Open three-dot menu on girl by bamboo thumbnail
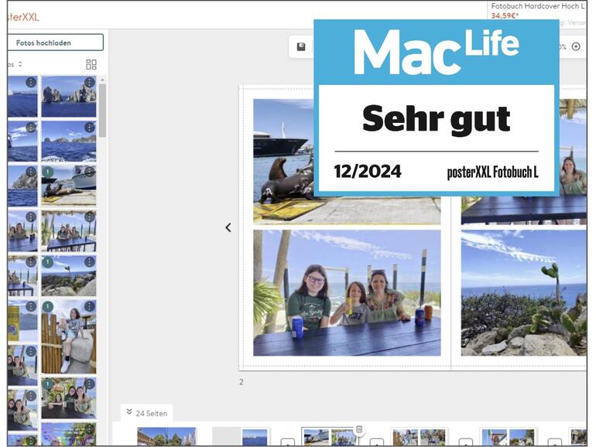Screen dimensions: 596x447 [x=90, y=306]
